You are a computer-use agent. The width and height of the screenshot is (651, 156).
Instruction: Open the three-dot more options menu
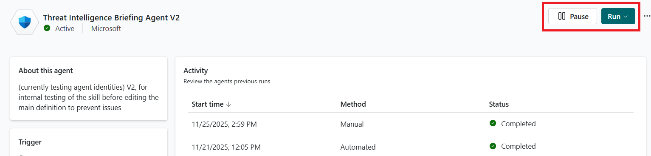[647, 17]
